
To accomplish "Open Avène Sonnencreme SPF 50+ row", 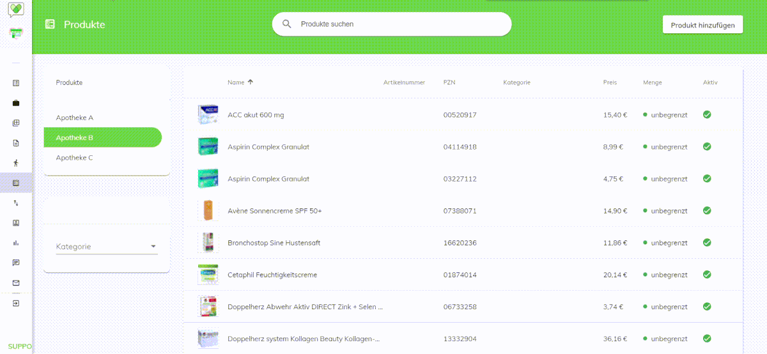I will pos(463,210).
